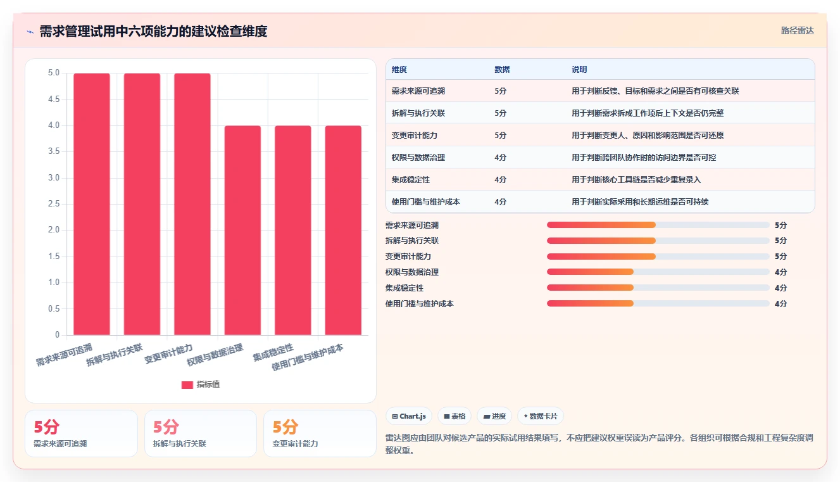Click the 变更审计能力 progress bar
This screenshot has width=840, height=482.
(x=658, y=257)
